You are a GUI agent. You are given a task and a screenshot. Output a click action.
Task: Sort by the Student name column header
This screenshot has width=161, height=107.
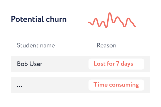coord(36,45)
